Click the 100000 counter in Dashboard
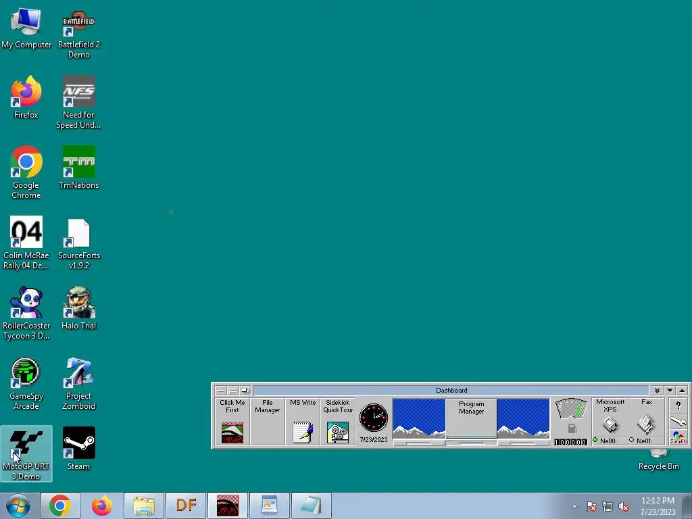 pyautogui.click(x=570, y=442)
